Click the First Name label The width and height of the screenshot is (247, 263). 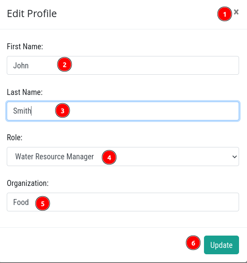pyautogui.click(x=25, y=46)
